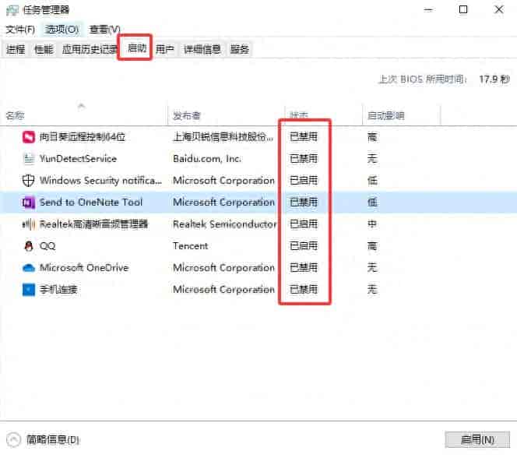The image size is (517, 458).
Task: Select the 向日葵远程控制64位 row name
Action: pos(82,137)
